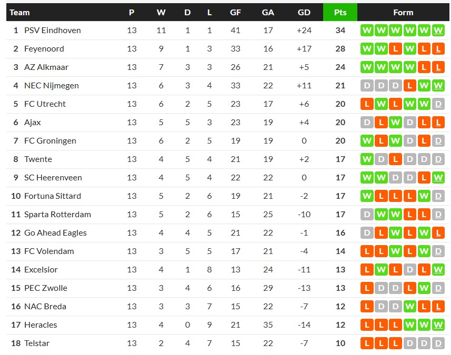Viewport: 451px width, 355px height.
Task: Click PEC Zwolle's green W form badge
Action: pyautogui.click(x=424, y=288)
